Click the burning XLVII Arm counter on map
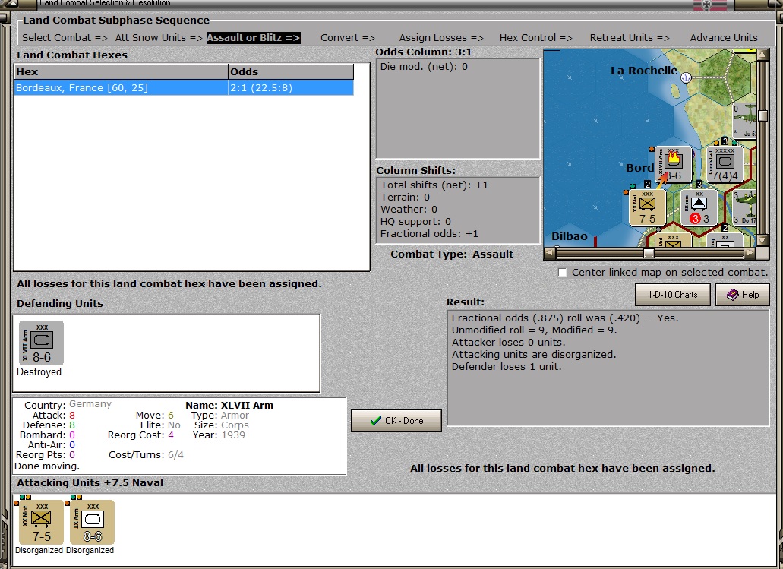The image size is (783, 569). (x=673, y=164)
